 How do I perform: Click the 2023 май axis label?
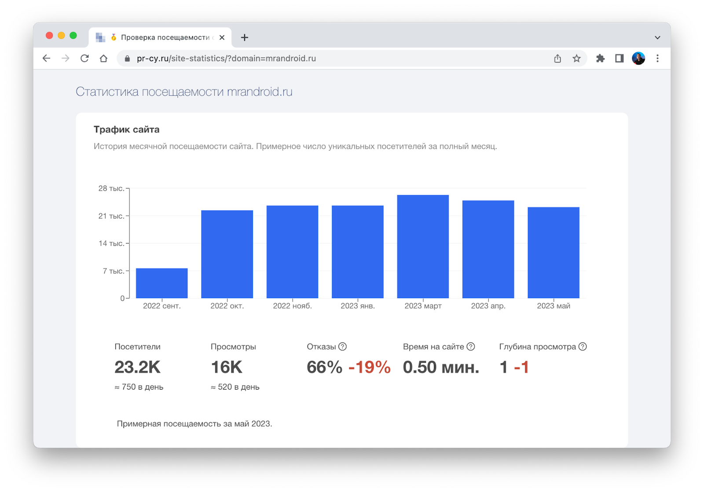coord(554,306)
